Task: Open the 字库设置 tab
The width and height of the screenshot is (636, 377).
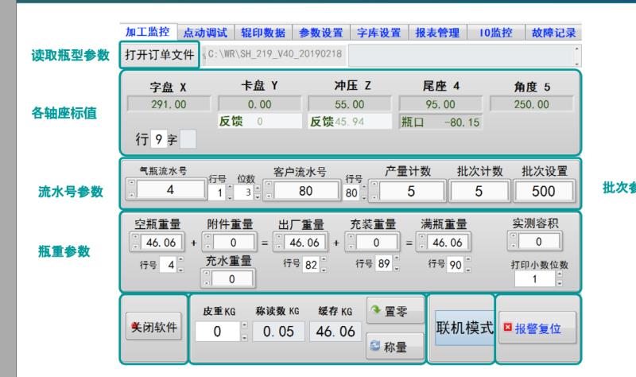Action: 378,33
